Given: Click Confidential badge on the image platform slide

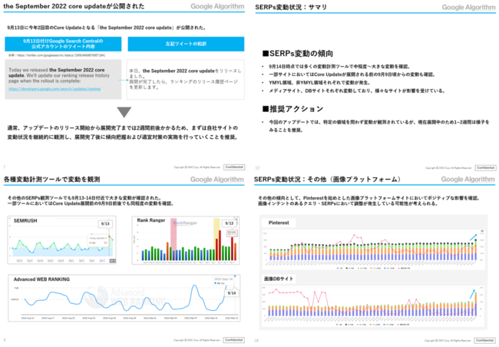Looking at the screenshot, I should tap(484, 341).
